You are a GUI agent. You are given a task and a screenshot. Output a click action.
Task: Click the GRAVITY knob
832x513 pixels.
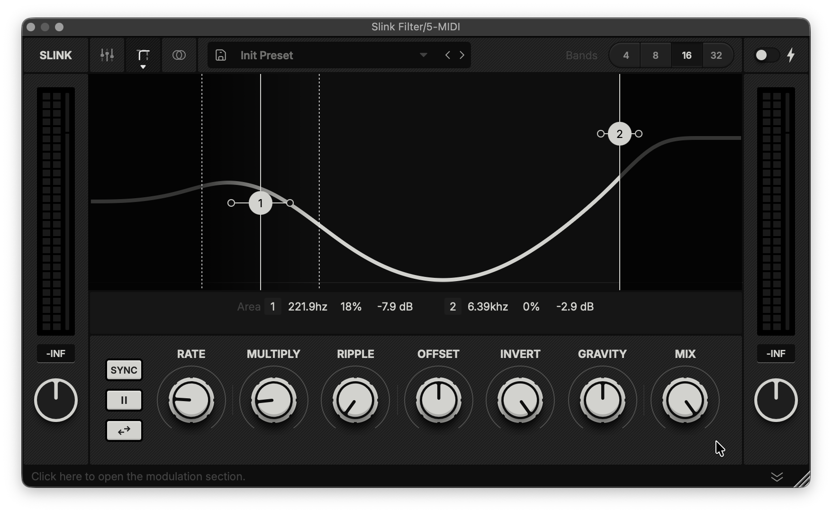click(602, 400)
